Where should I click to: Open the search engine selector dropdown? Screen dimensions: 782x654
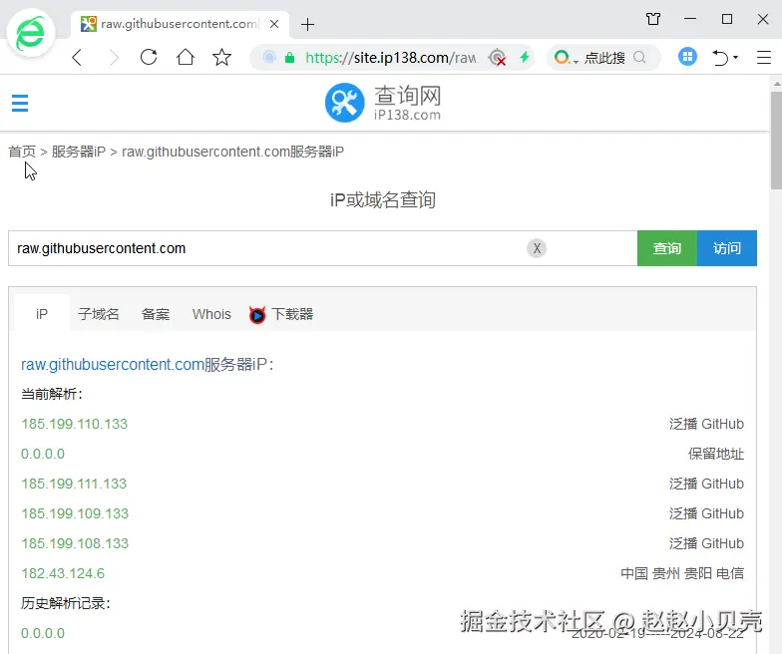(x=567, y=58)
